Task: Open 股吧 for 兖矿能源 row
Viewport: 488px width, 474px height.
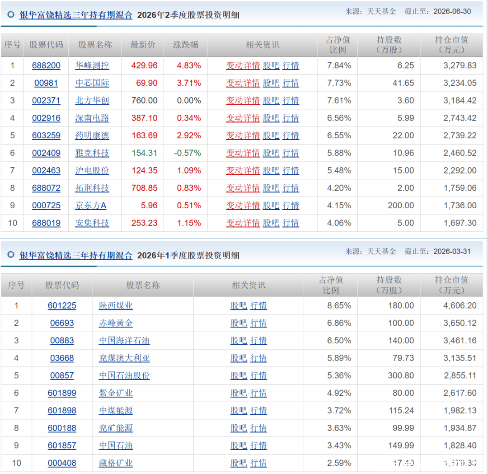Action: (x=239, y=428)
